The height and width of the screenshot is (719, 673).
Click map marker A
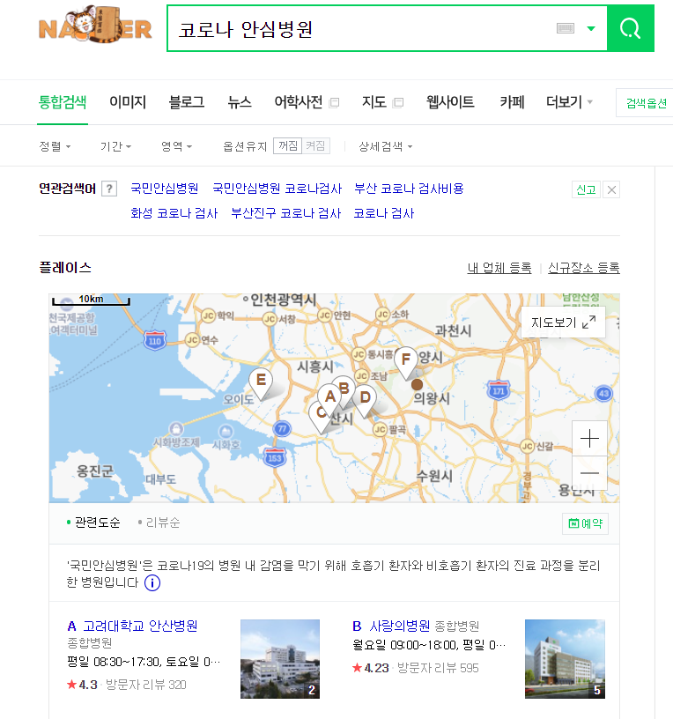point(330,397)
